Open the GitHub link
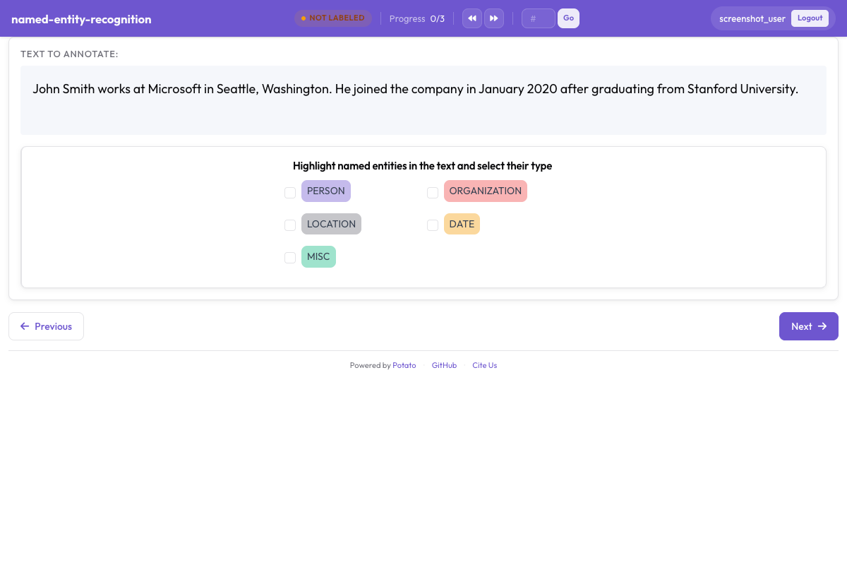 (x=444, y=365)
